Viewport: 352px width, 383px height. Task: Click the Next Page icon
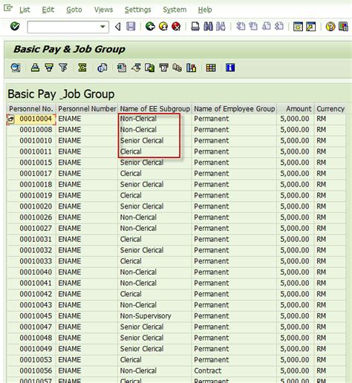266,26
